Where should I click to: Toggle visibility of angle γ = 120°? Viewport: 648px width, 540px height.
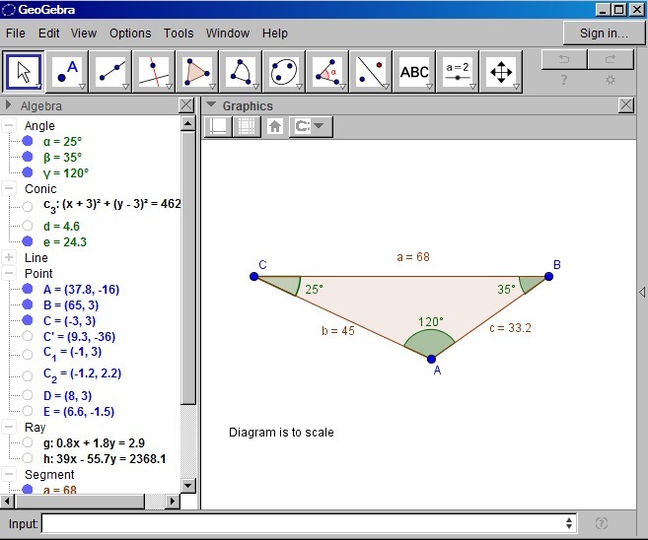click(28, 172)
